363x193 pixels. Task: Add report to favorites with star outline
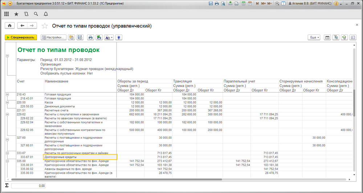click(45, 26)
